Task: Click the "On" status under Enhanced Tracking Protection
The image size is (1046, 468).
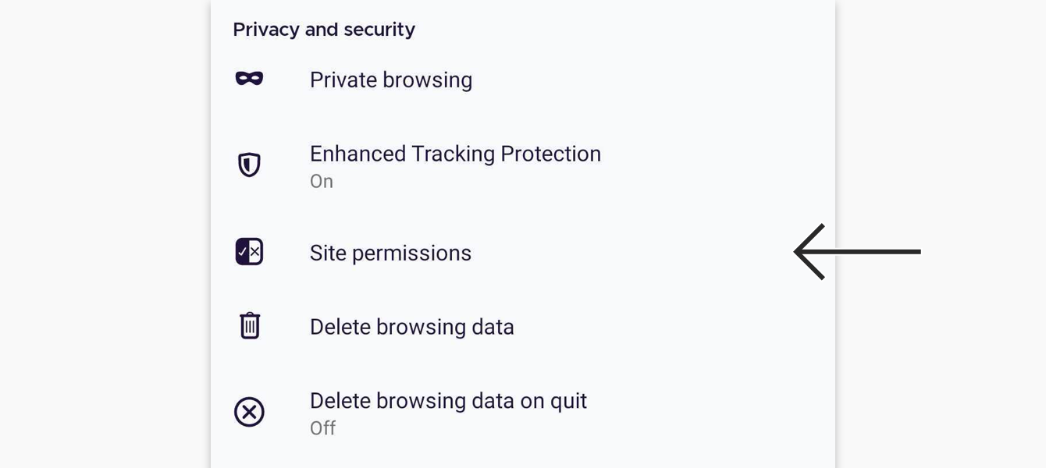Action: [322, 181]
